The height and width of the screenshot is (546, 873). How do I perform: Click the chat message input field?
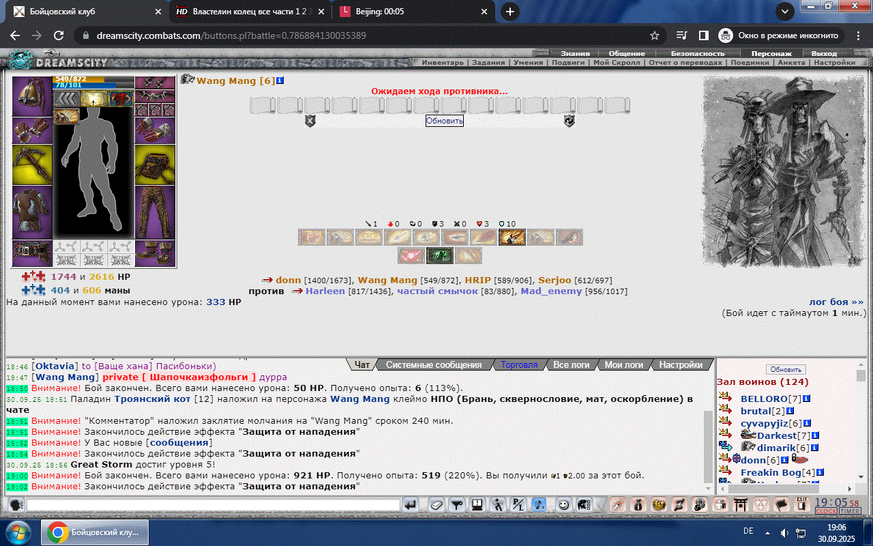click(213, 505)
